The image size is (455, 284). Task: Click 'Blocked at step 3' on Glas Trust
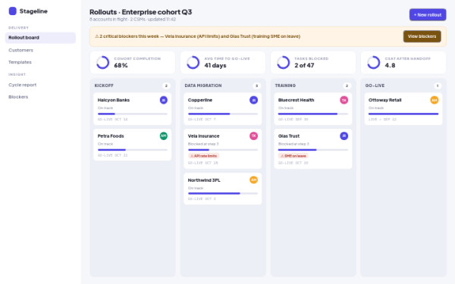pyautogui.click(x=293, y=144)
